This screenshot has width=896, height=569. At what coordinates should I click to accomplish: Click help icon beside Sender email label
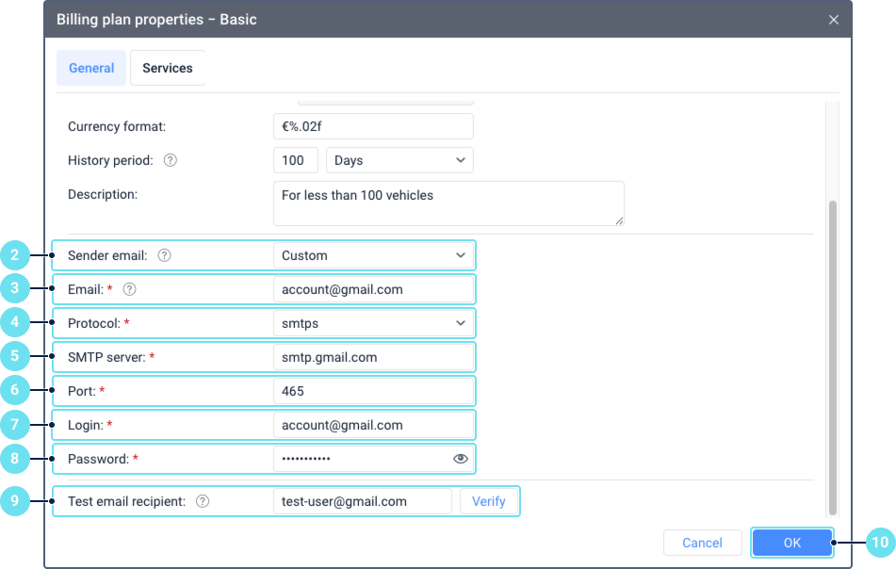(x=164, y=255)
